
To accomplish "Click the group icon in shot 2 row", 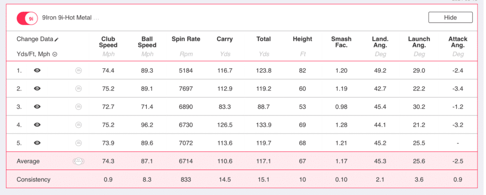I will [x=78, y=89].
